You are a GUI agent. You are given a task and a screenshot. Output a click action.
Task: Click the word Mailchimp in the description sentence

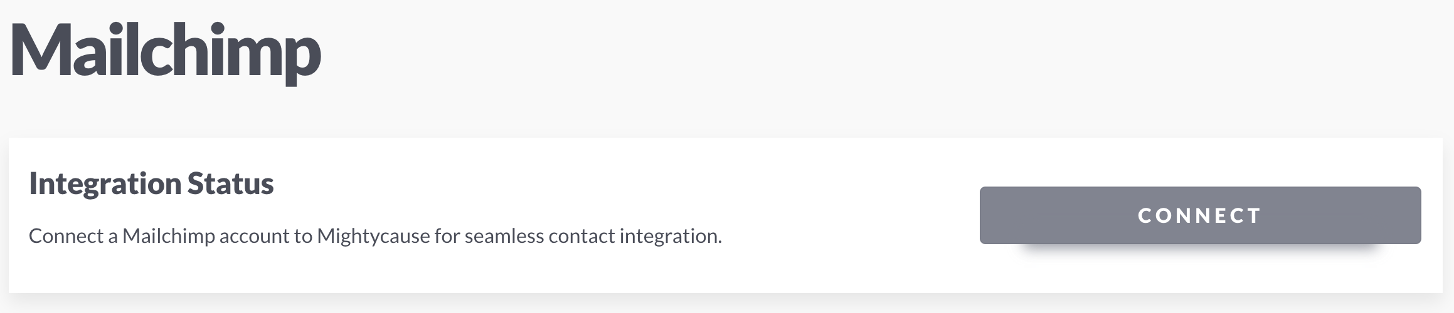[x=169, y=236]
